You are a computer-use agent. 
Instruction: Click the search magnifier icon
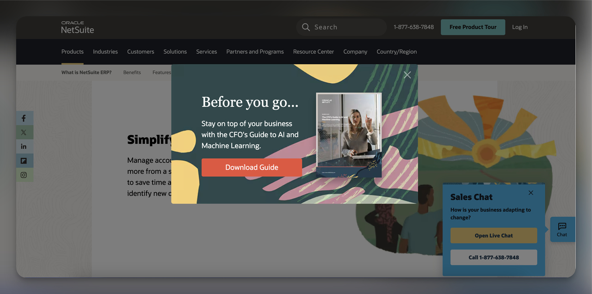tap(306, 27)
